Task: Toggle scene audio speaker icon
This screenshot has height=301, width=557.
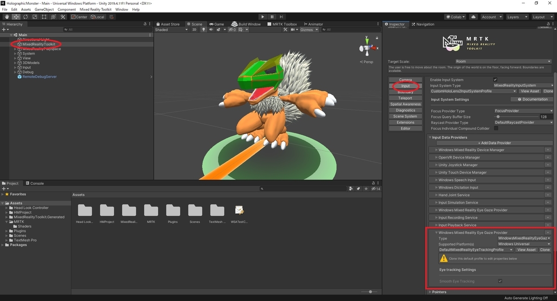Action: coord(211,30)
